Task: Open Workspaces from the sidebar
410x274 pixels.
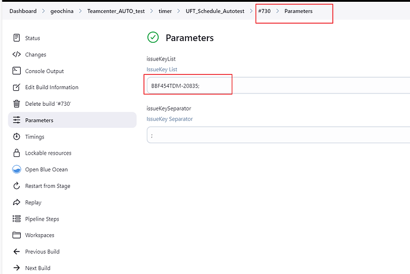Action: tap(39, 235)
